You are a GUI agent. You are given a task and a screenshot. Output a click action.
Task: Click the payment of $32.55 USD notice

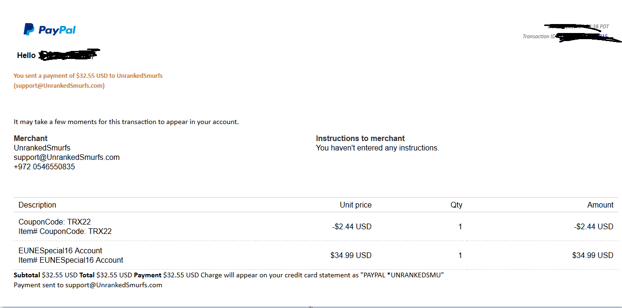[88, 75]
